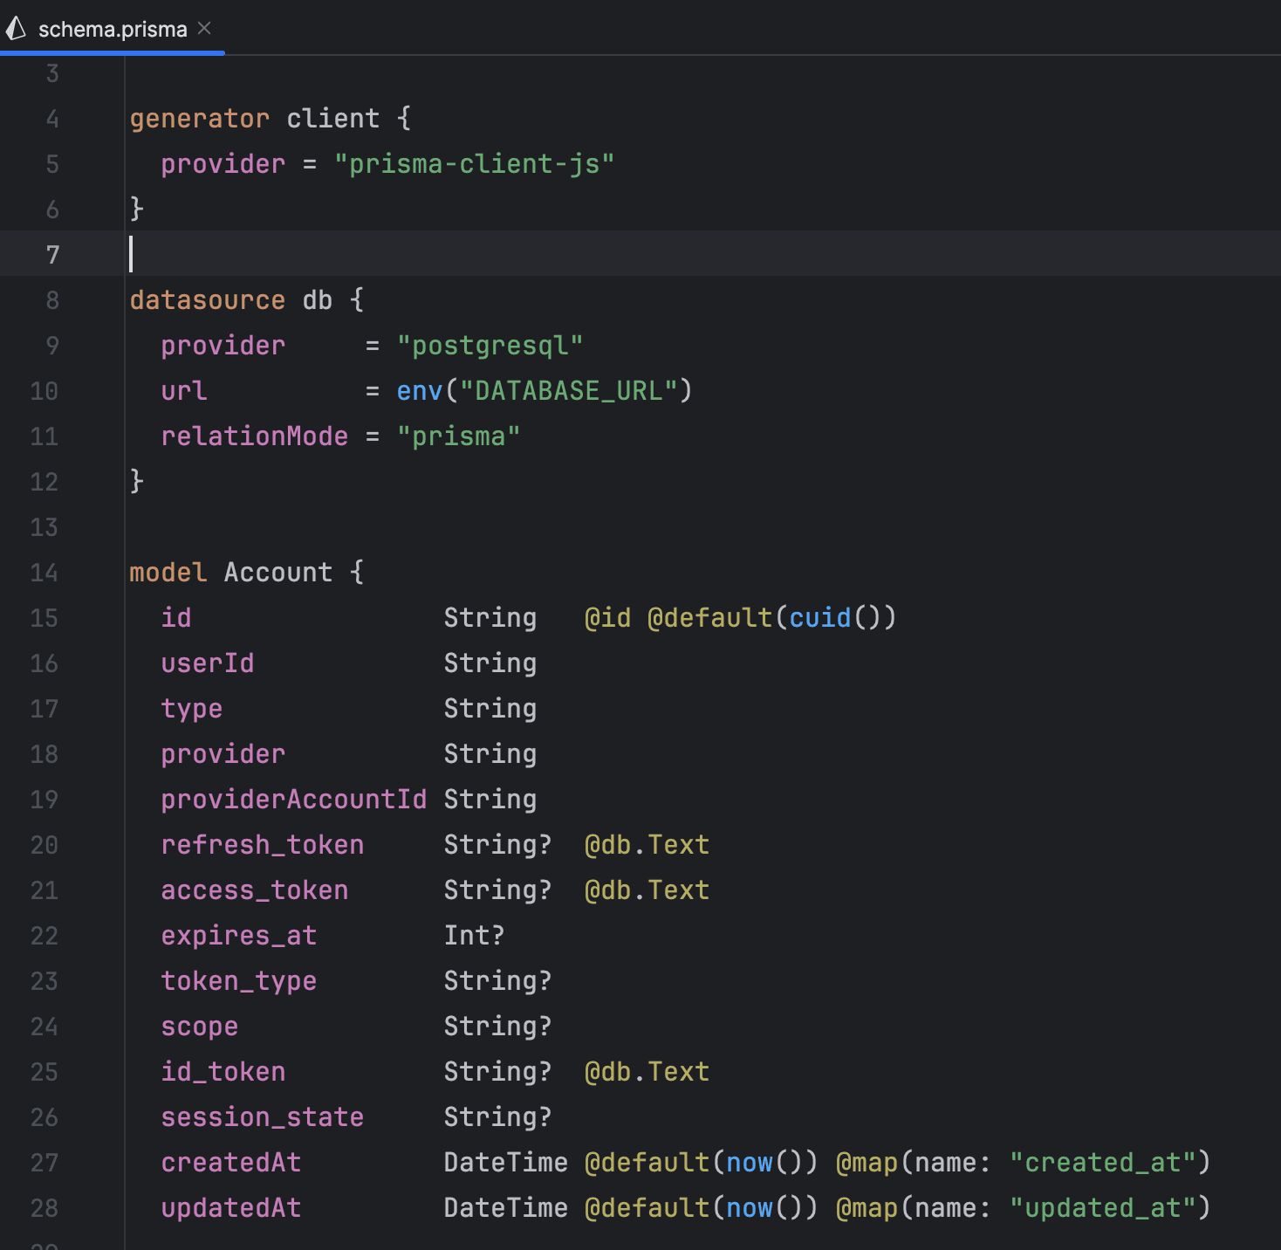Click line number 28 in the gutter
Viewport: 1281px width, 1250px height.
click(x=45, y=1208)
